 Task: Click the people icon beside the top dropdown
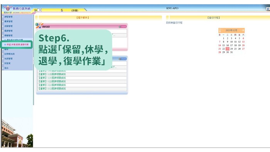tap(35, 10)
